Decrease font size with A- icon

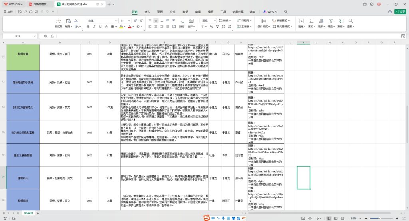tap(141, 21)
